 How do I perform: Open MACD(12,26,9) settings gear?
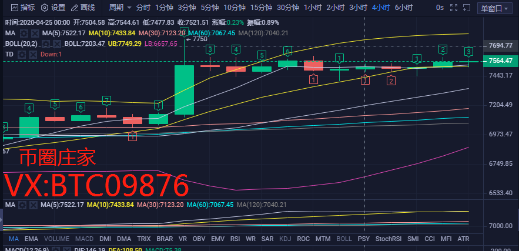pos(56,249)
